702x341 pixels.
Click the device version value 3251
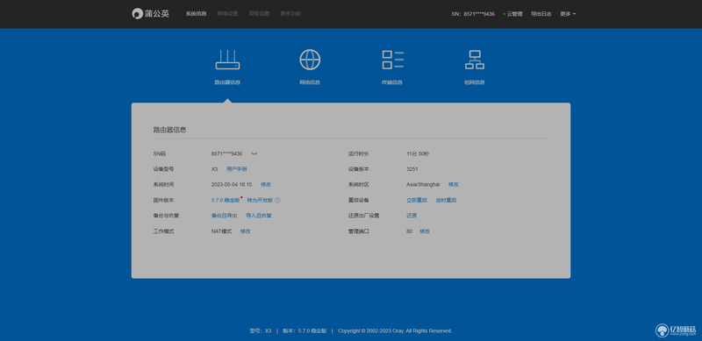pos(412,169)
